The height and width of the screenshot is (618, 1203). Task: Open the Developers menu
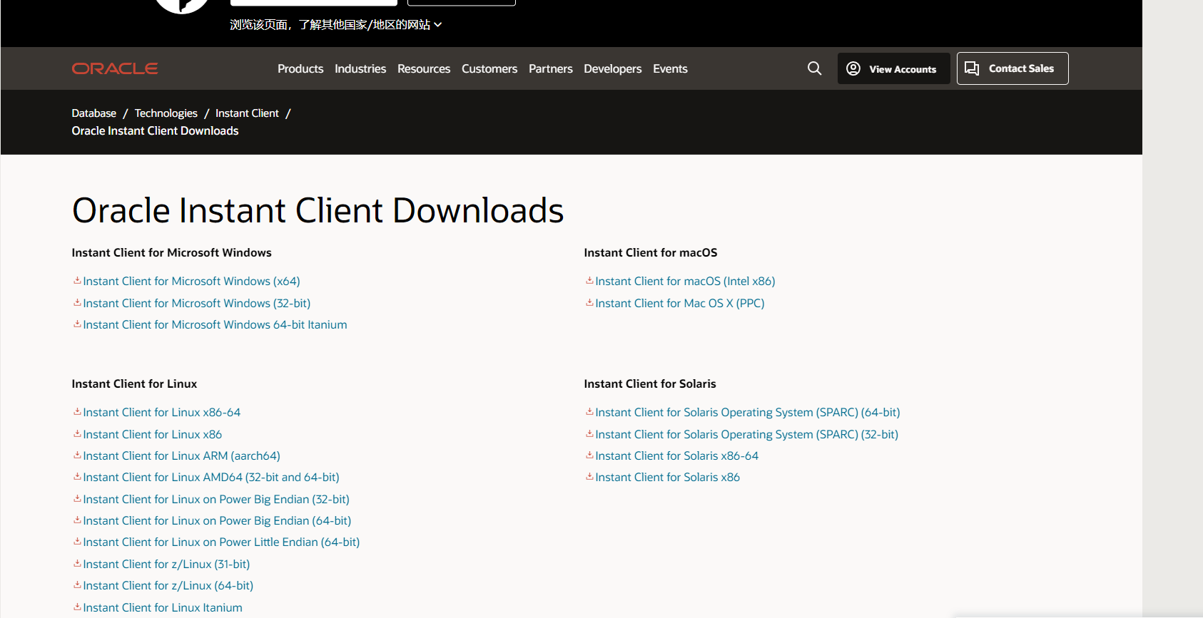[613, 68]
